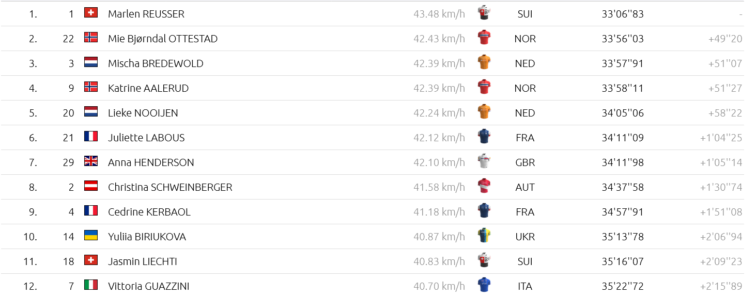This screenshot has height=297, width=756.
Task: Click the blue jersey icon in the ITA row
Action: 484,285
